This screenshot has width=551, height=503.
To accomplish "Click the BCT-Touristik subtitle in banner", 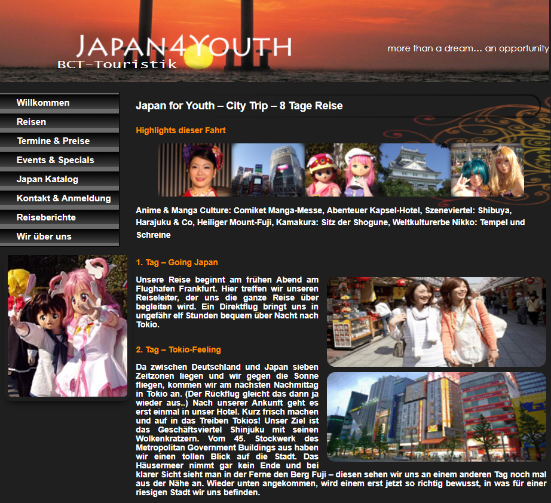I will pyautogui.click(x=117, y=64).
